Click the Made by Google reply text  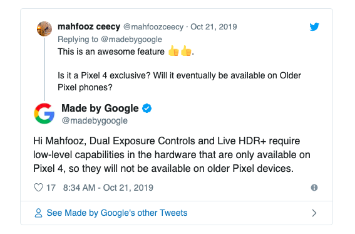tap(172, 154)
